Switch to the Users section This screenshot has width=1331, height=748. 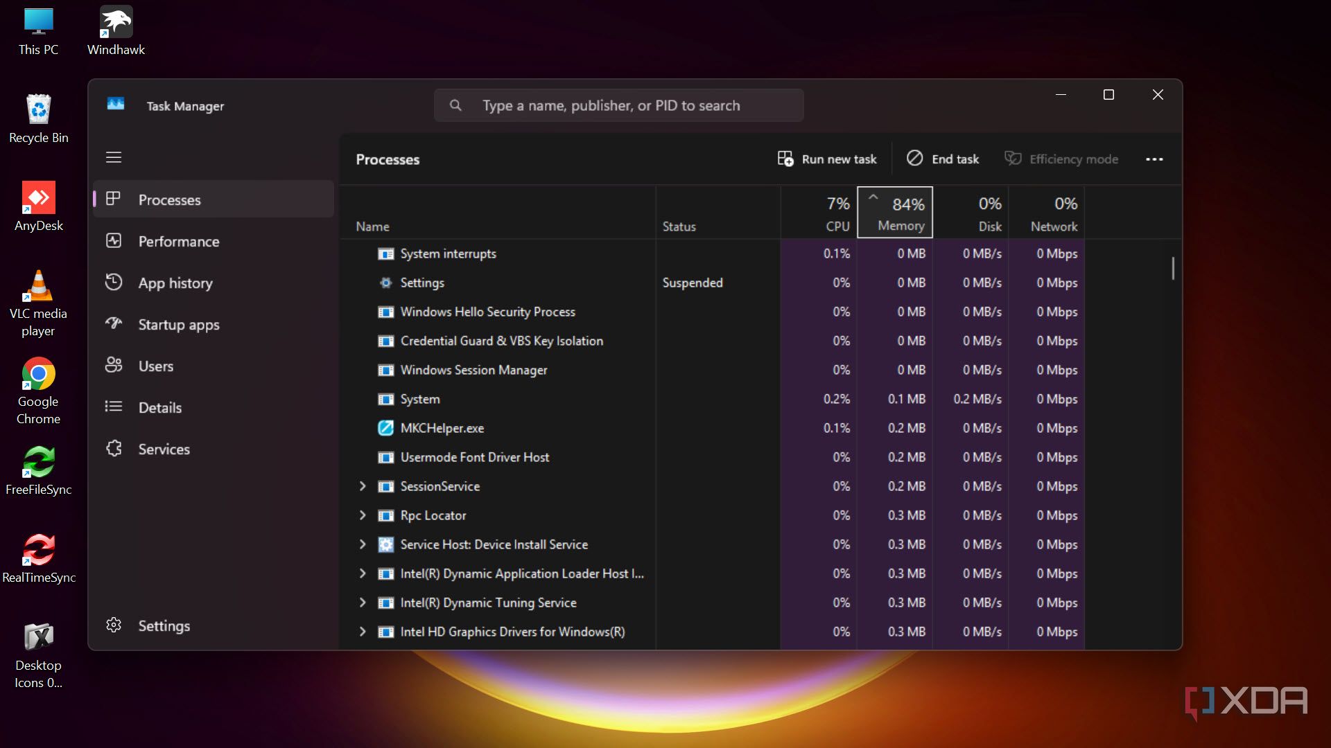pos(155,366)
